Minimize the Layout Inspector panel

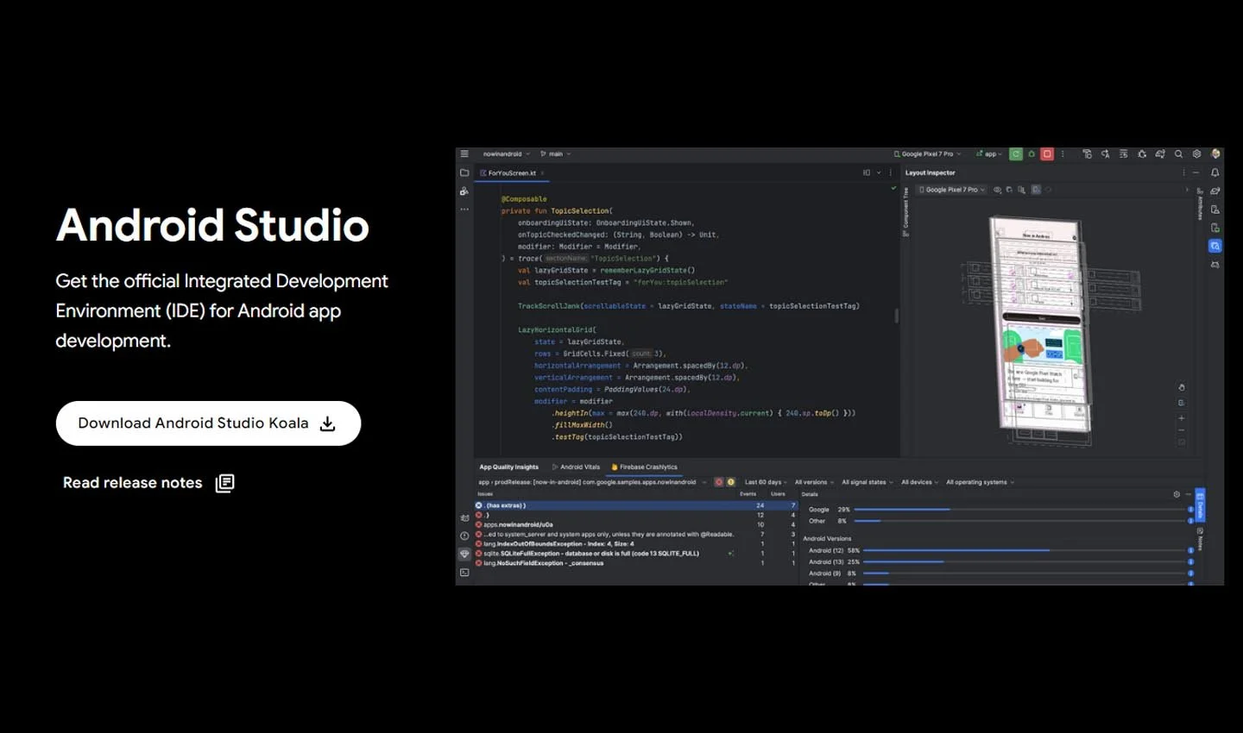1196,172
